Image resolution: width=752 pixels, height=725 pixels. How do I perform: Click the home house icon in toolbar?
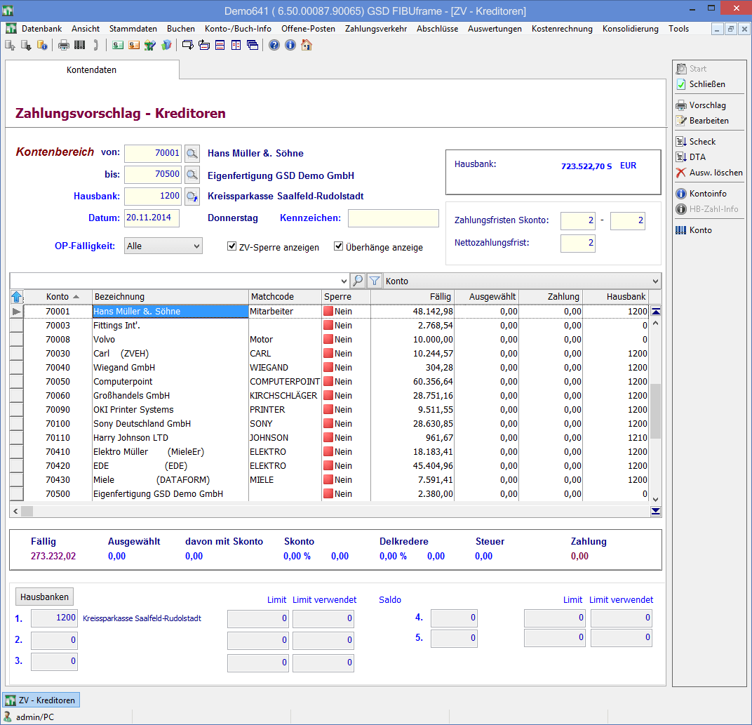click(x=307, y=46)
